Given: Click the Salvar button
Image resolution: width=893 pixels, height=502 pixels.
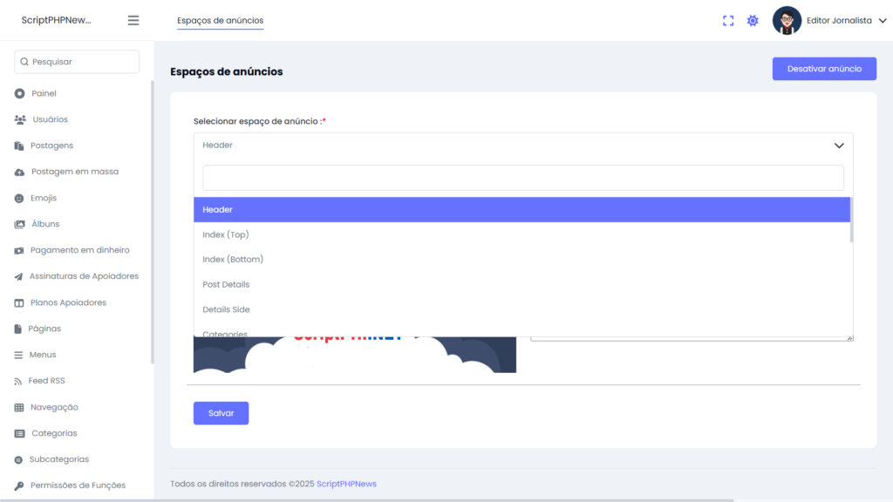Looking at the screenshot, I should [221, 413].
